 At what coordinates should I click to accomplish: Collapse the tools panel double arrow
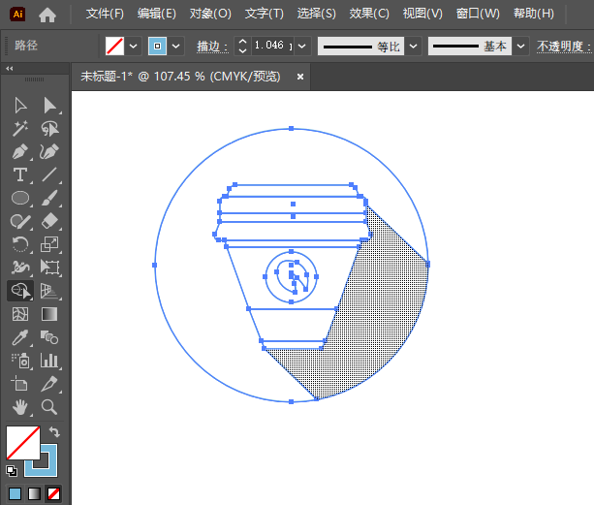tap(10, 69)
